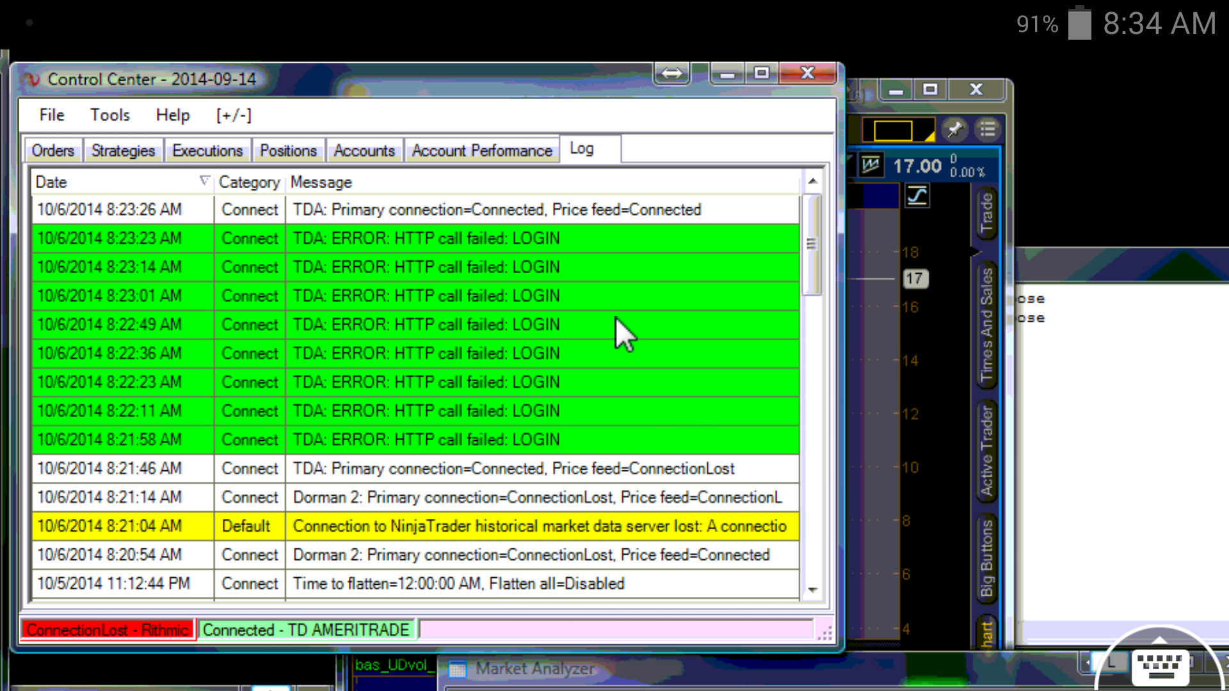
Task: Click the Trade side tab
Action: (x=986, y=213)
